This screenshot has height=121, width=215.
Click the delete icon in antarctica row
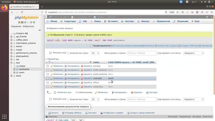(x=82, y=87)
